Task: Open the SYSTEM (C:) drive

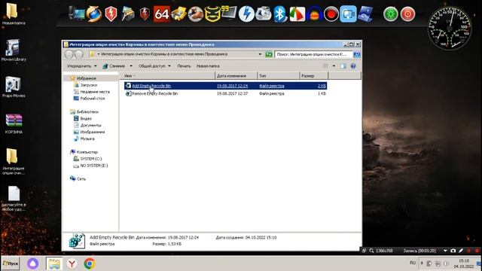Action: click(x=87, y=159)
